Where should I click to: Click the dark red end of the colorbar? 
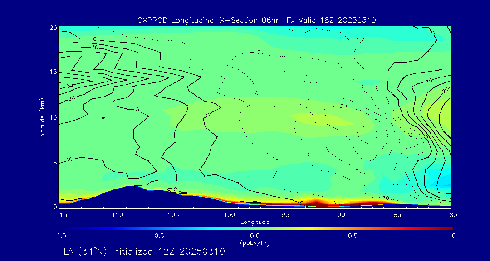tap(449, 228)
